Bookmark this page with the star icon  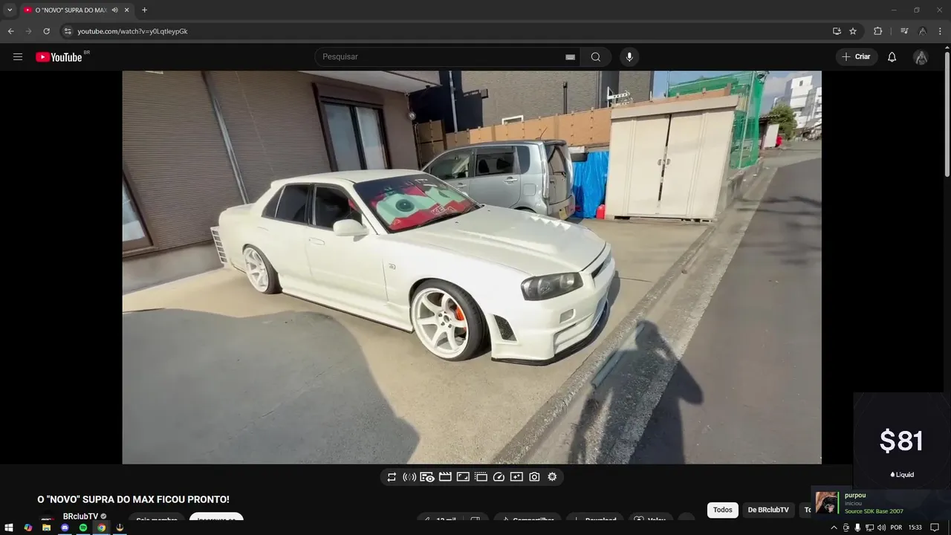pyautogui.click(x=853, y=31)
